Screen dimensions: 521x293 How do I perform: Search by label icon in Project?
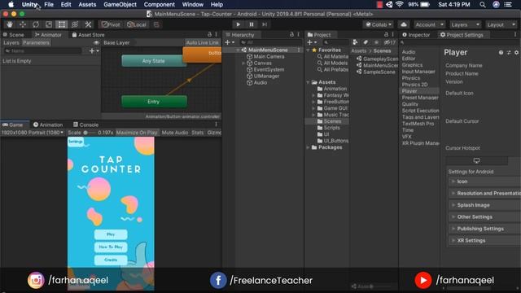(366, 42)
